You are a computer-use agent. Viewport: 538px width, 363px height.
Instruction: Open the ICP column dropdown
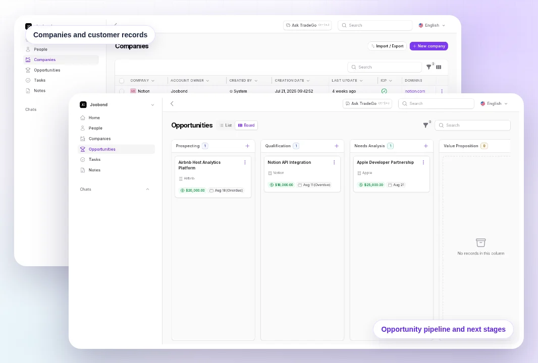pos(391,81)
